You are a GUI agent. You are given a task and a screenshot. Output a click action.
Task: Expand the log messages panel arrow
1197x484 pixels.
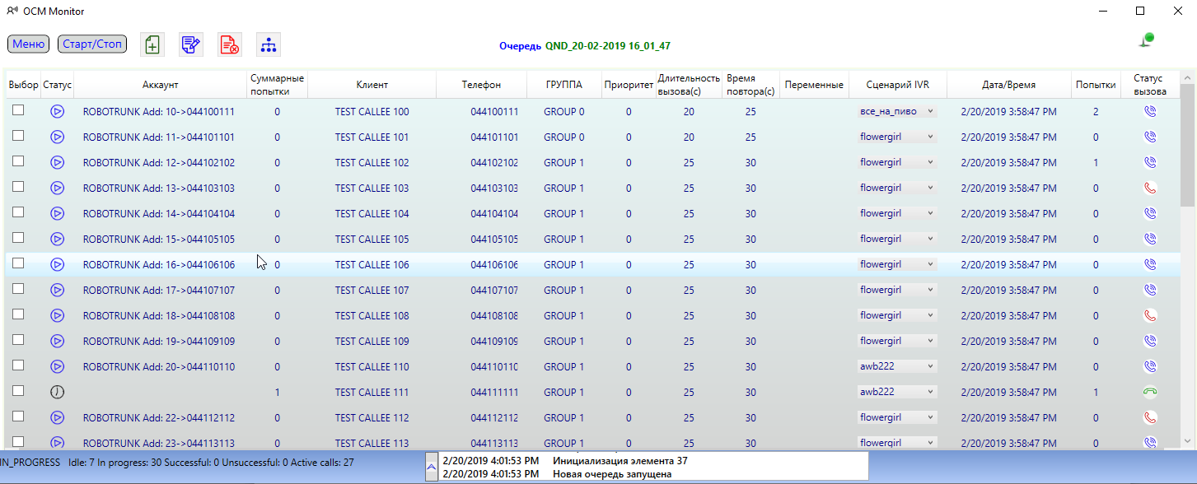click(x=431, y=467)
